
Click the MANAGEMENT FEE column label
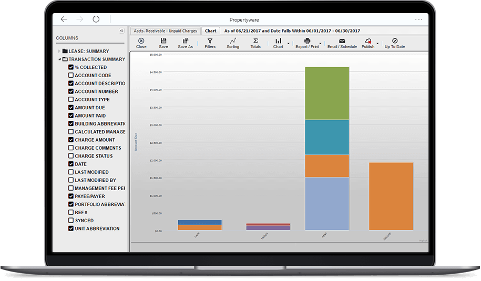[x=100, y=188]
